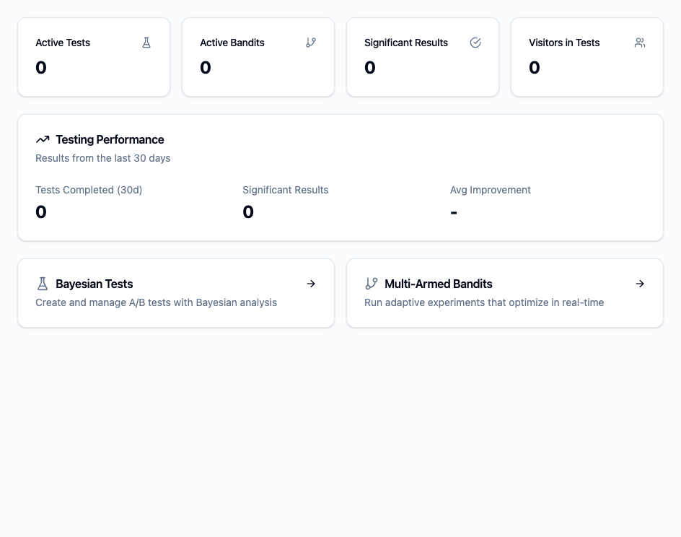The width and height of the screenshot is (681, 537).
Task: Click the branch icon on Active Bandits card
Action: coord(311,43)
